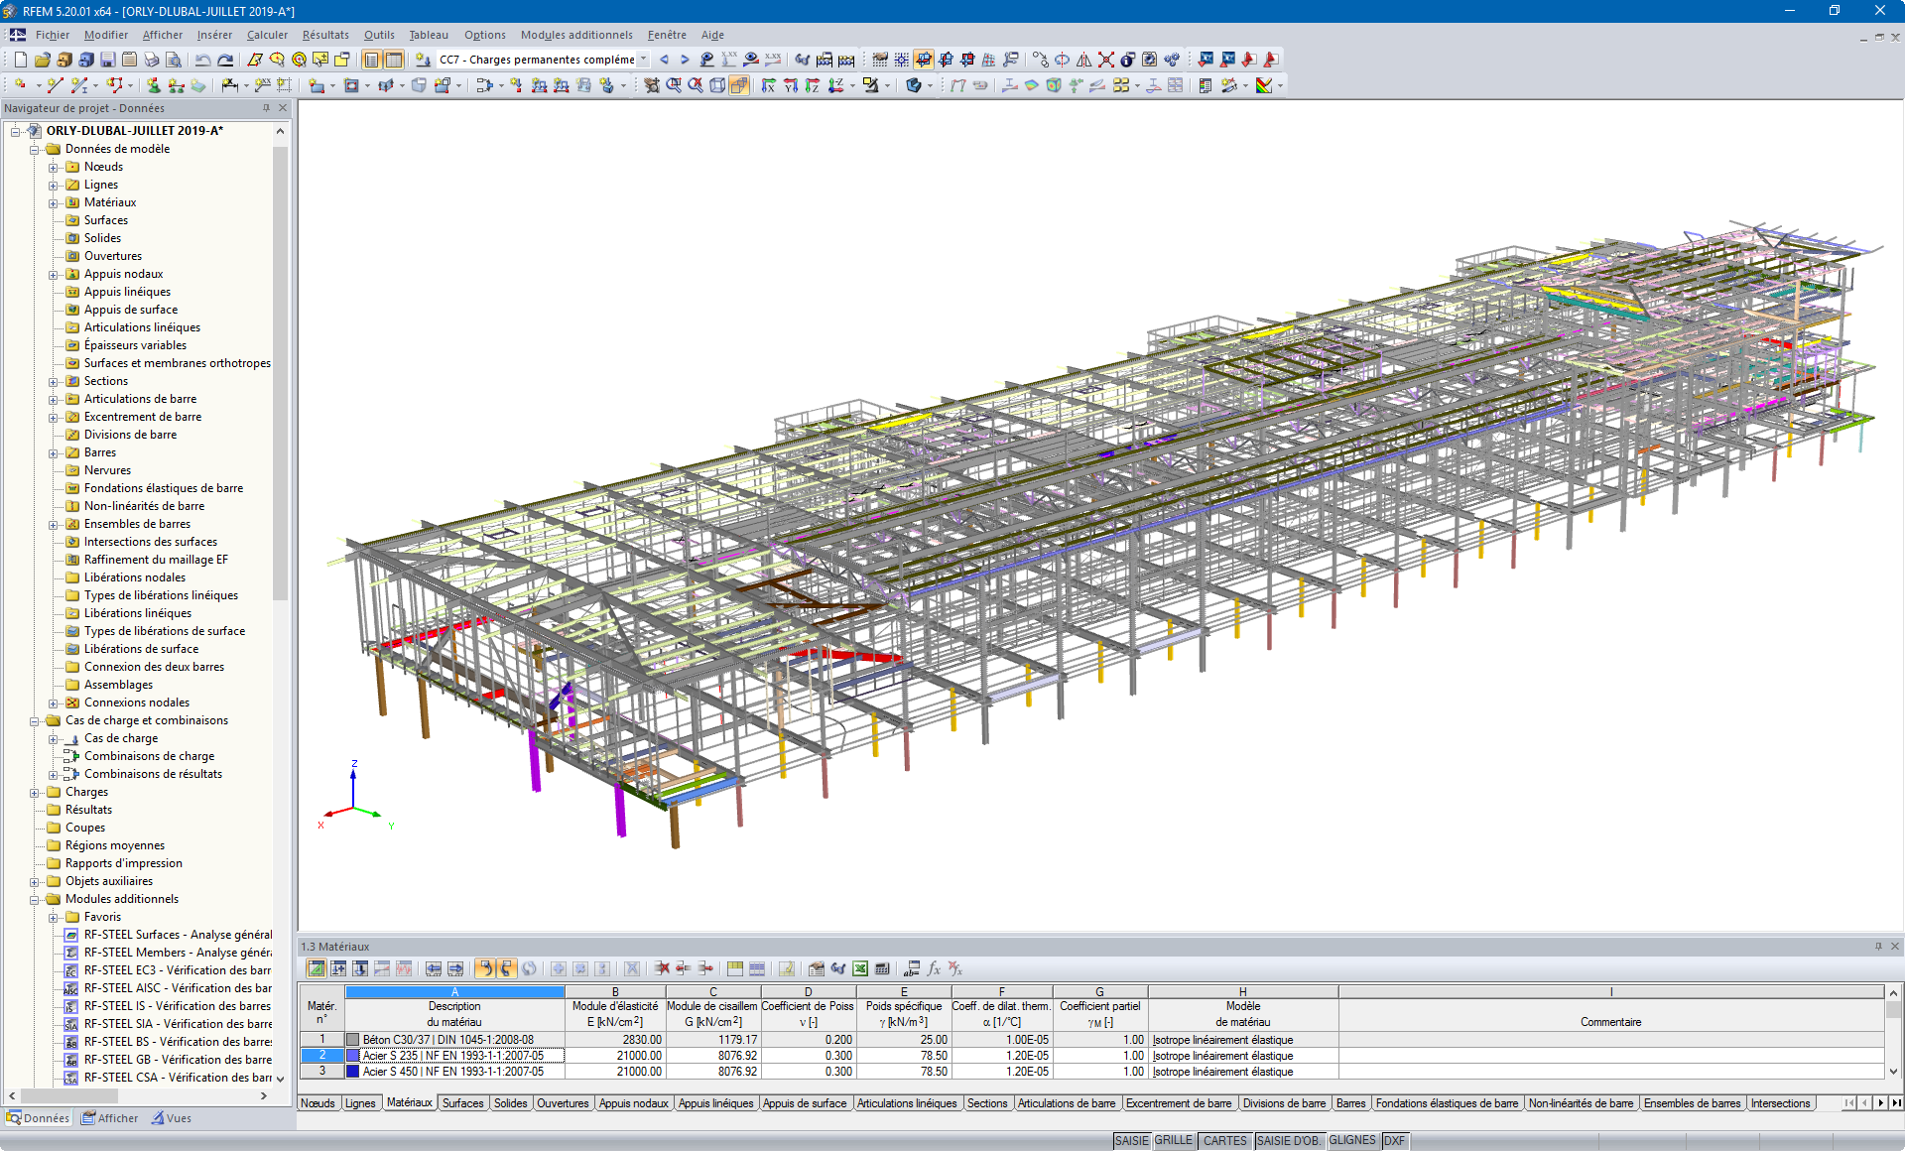This screenshot has height=1151, width=1905.
Task: Click the isometric view cube icon
Action: coord(717,85)
